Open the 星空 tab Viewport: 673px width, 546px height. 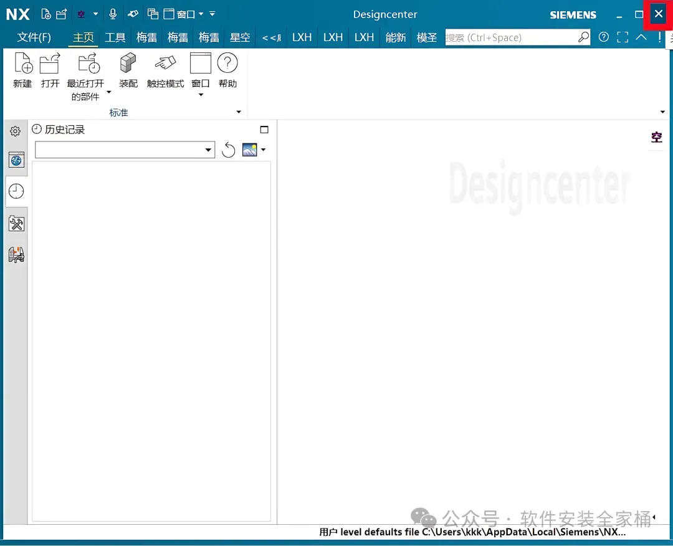coord(240,37)
